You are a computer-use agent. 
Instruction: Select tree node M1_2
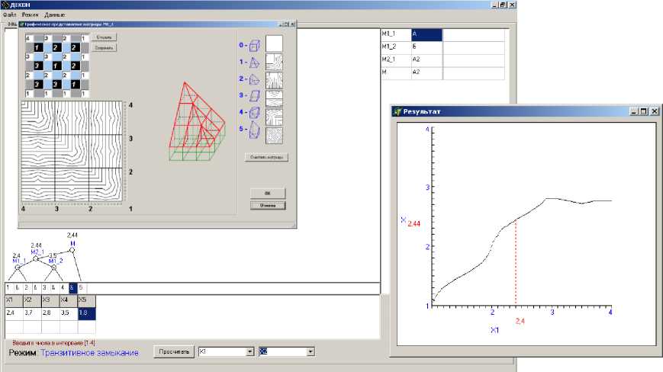coord(53,268)
